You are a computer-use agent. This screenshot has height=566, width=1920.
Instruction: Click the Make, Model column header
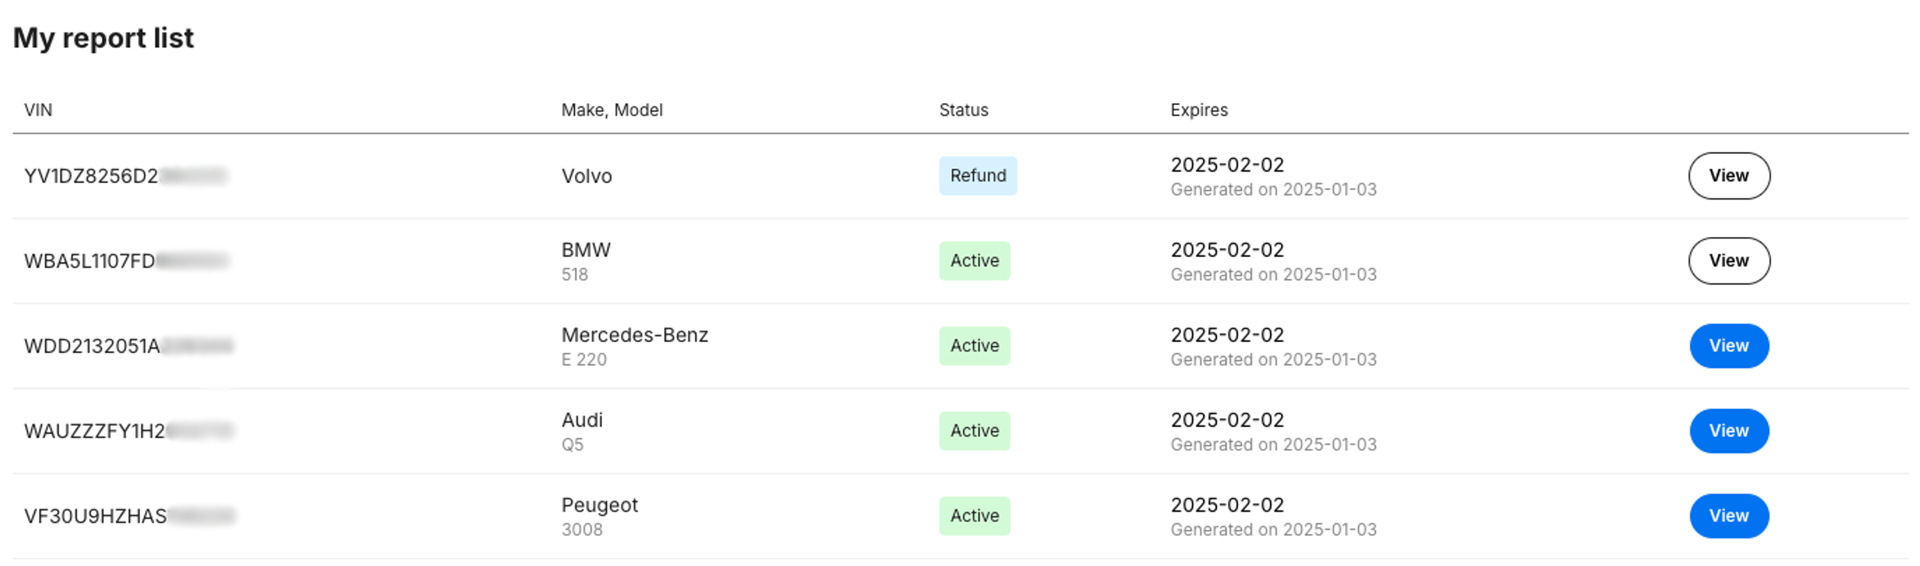coord(611,110)
